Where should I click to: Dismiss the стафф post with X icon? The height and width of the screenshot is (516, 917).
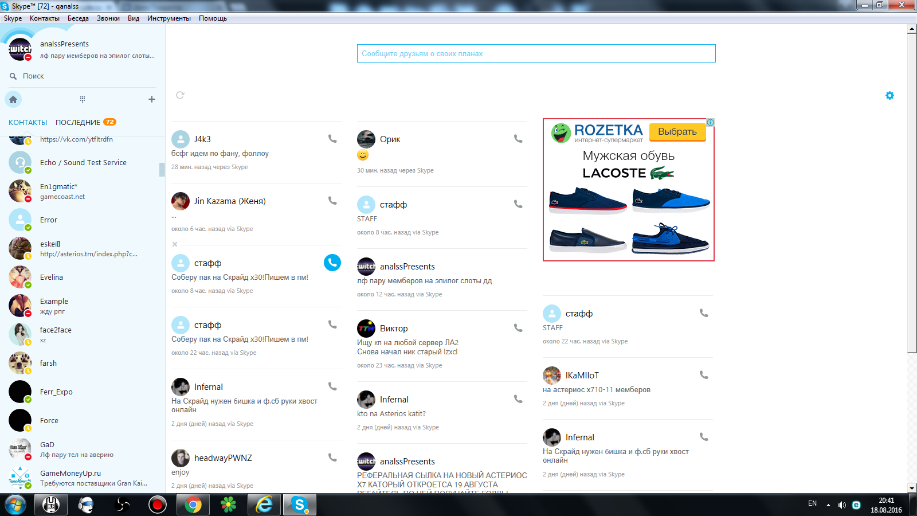[175, 244]
